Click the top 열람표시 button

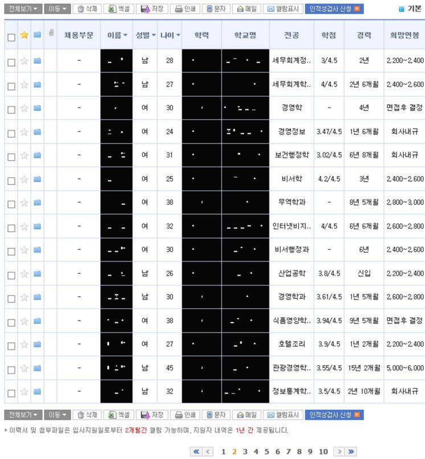pos(283,9)
